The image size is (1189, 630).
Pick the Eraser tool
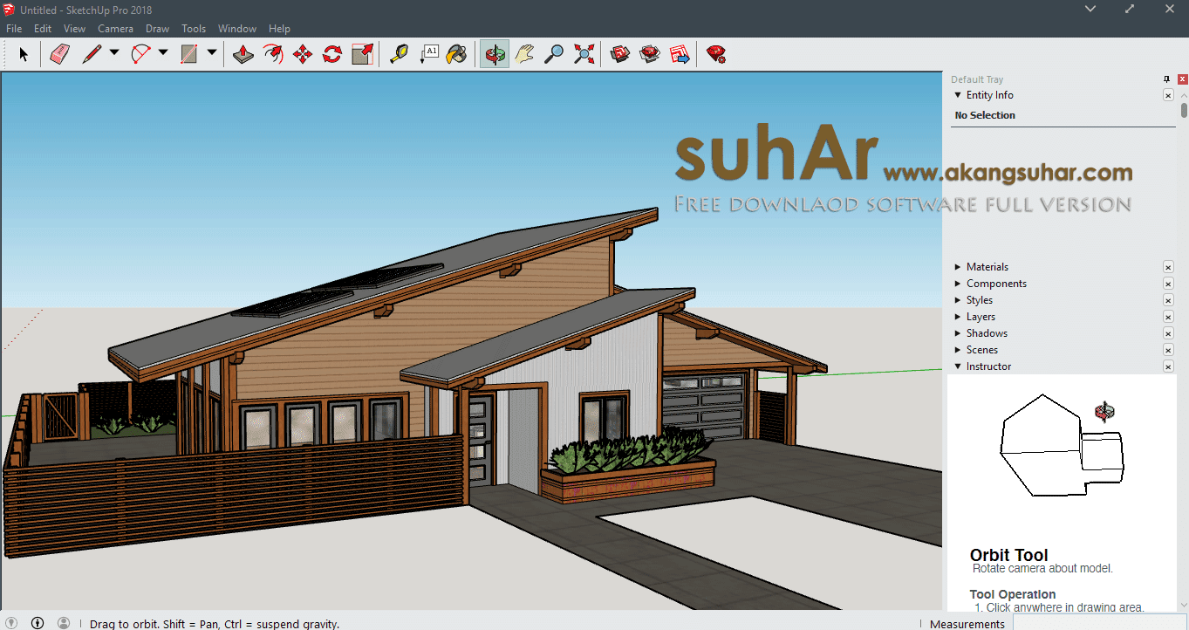[59, 54]
